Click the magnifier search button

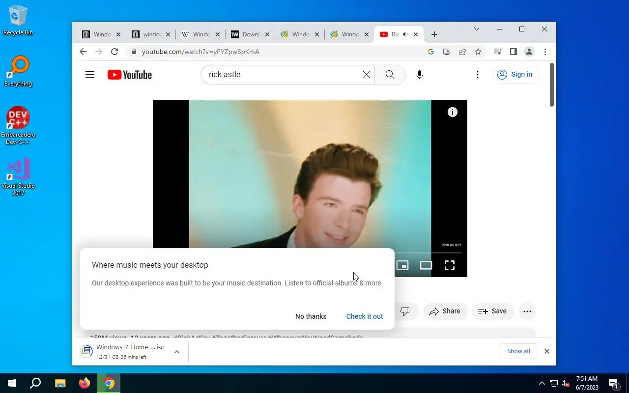pyautogui.click(x=390, y=75)
